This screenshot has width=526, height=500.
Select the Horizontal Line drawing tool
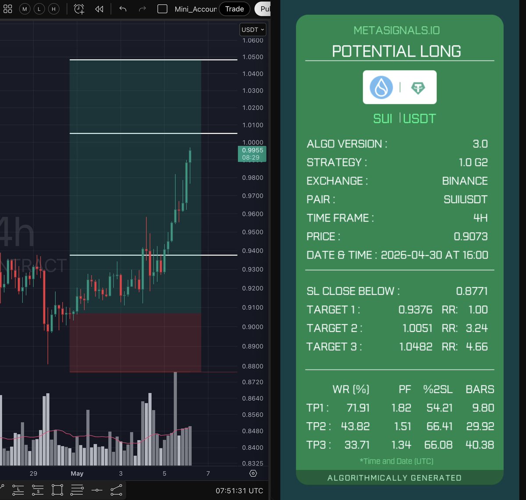[x=97, y=490]
